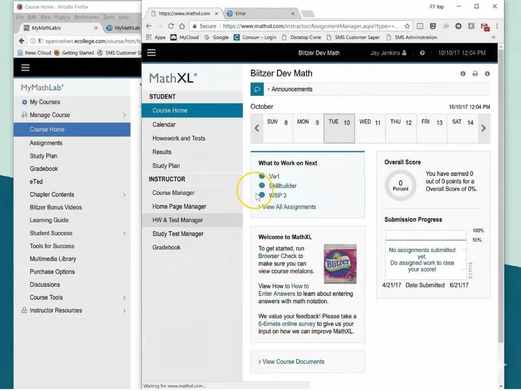Open Gradebook under Instructor in MathXL
The image size is (521, 391).
[x=192, y=248]
